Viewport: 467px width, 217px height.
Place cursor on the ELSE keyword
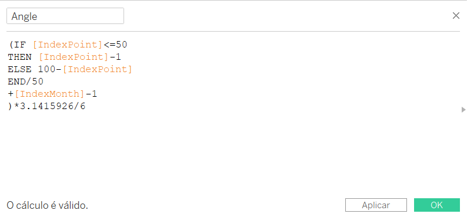(19, 69)
